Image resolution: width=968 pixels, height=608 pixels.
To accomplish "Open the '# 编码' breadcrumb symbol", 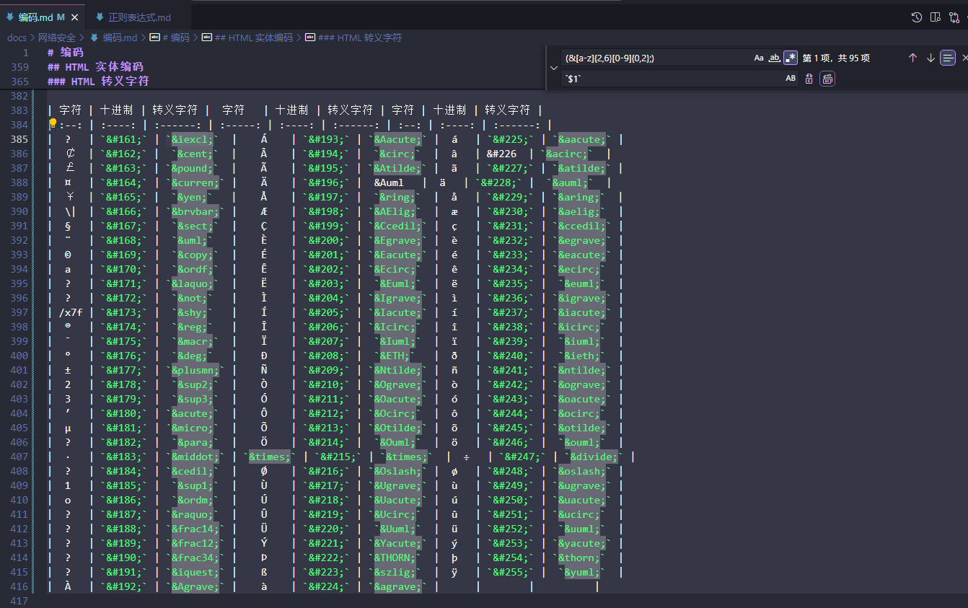I will click(x=170, y=38).
